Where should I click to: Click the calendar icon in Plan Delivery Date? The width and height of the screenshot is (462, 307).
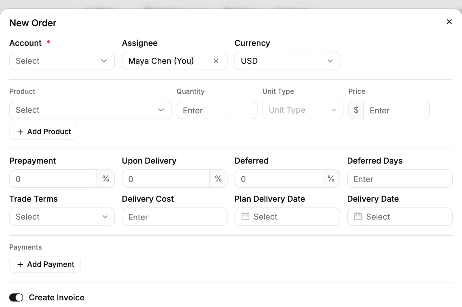tap(245, 216)
